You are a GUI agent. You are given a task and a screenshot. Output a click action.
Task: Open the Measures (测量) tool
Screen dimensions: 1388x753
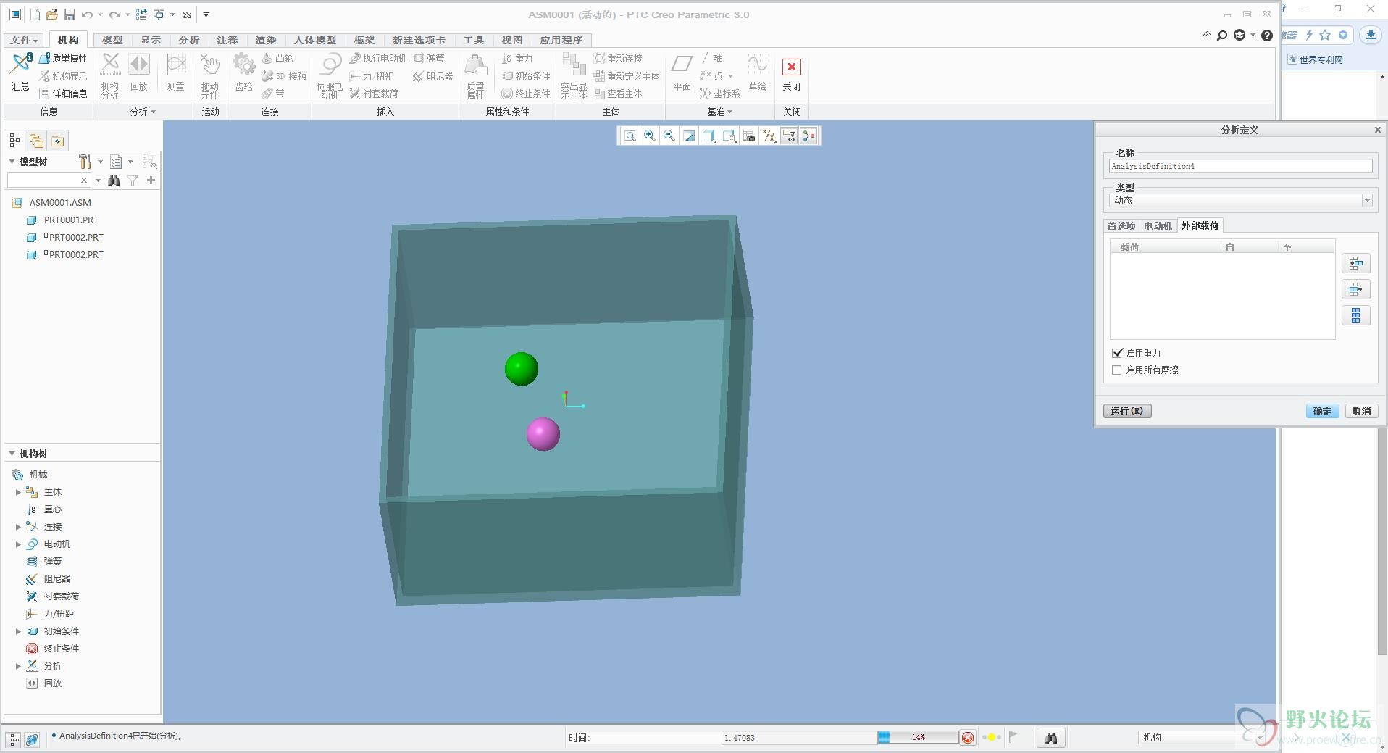point(175,72)
